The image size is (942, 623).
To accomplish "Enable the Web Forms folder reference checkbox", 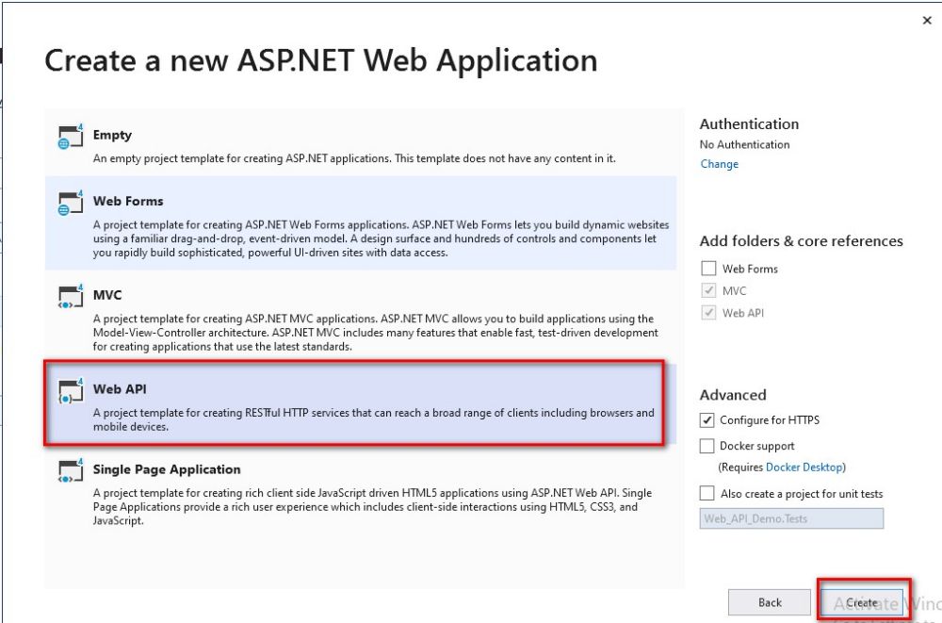I will point(709,269).
